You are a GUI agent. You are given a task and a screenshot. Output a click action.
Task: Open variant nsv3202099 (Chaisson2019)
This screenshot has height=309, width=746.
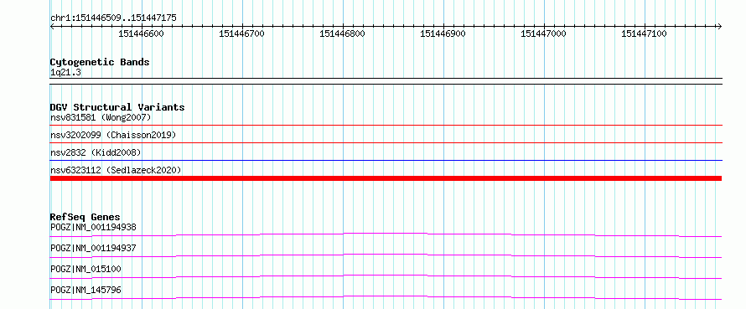point(113,135)
